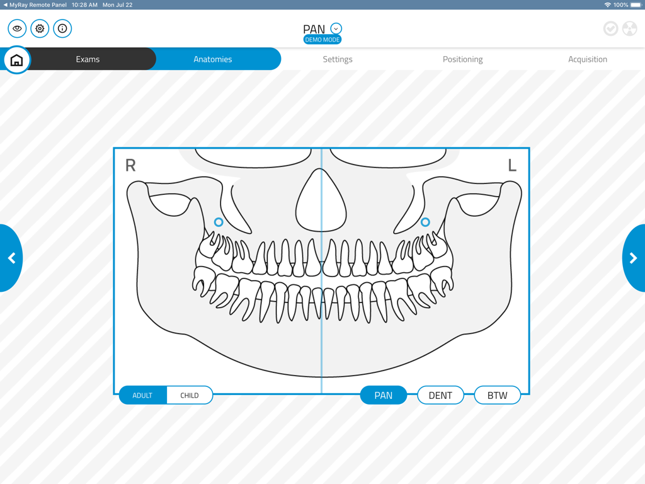Expand the left side panel arrow
Screen dimensions: 645x484
coord(11,258)
